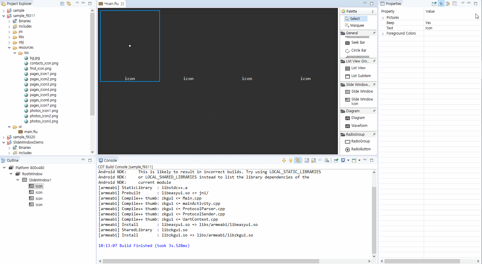Expand Foreground Colors property
Viewport: 482px width, 264px height.
[x=383, y=34]
